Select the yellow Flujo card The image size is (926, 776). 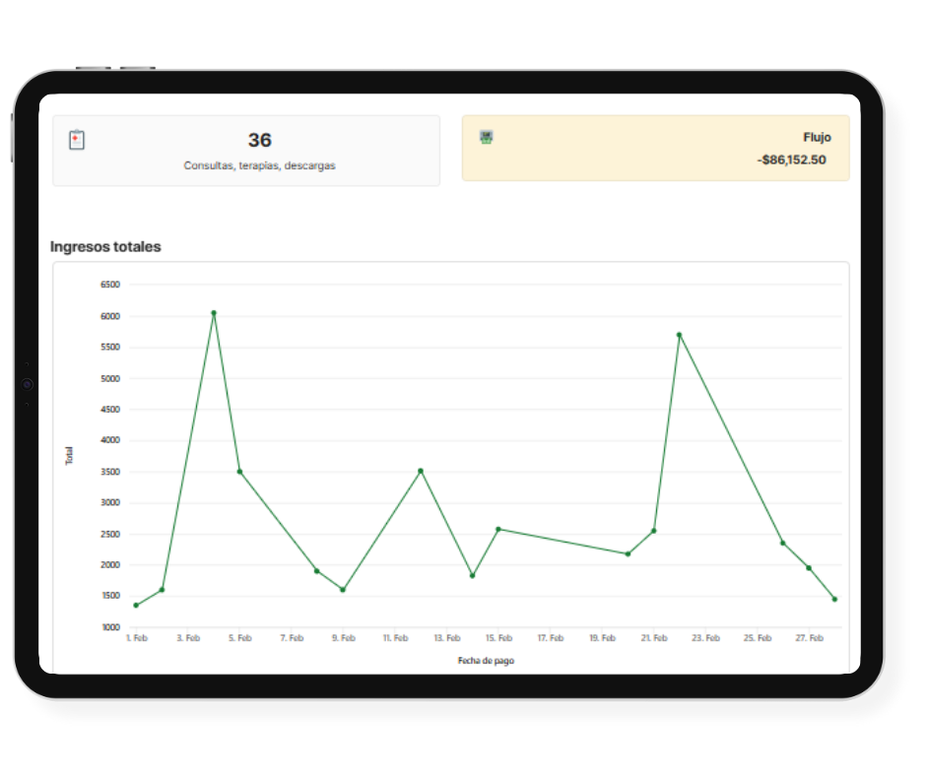[x=655, y=148]
